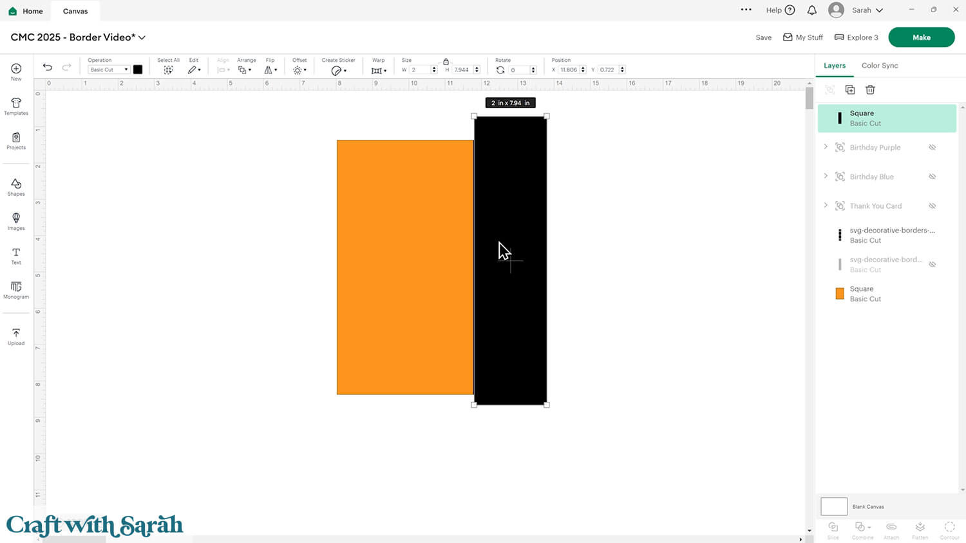
Task: Click the Upload icon
Action: pyautogui.click(x=16, y=336)
